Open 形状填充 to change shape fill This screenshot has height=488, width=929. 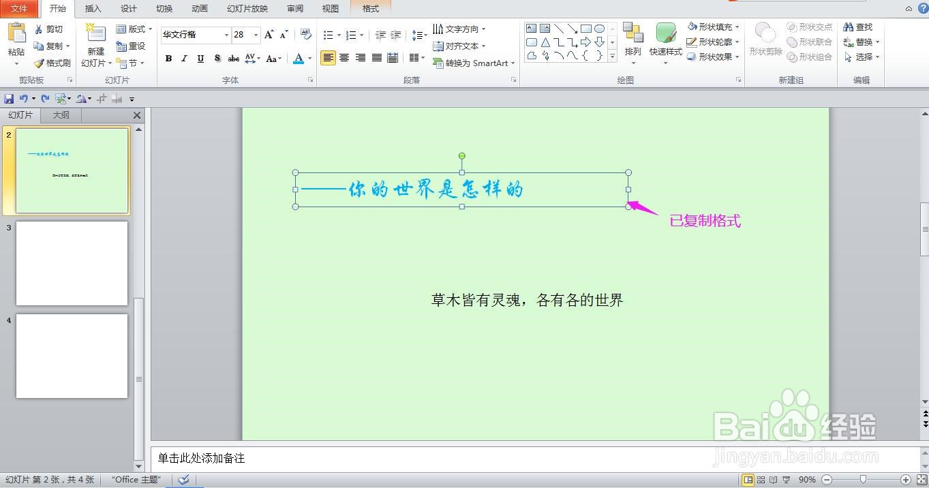tap(713, 27)
